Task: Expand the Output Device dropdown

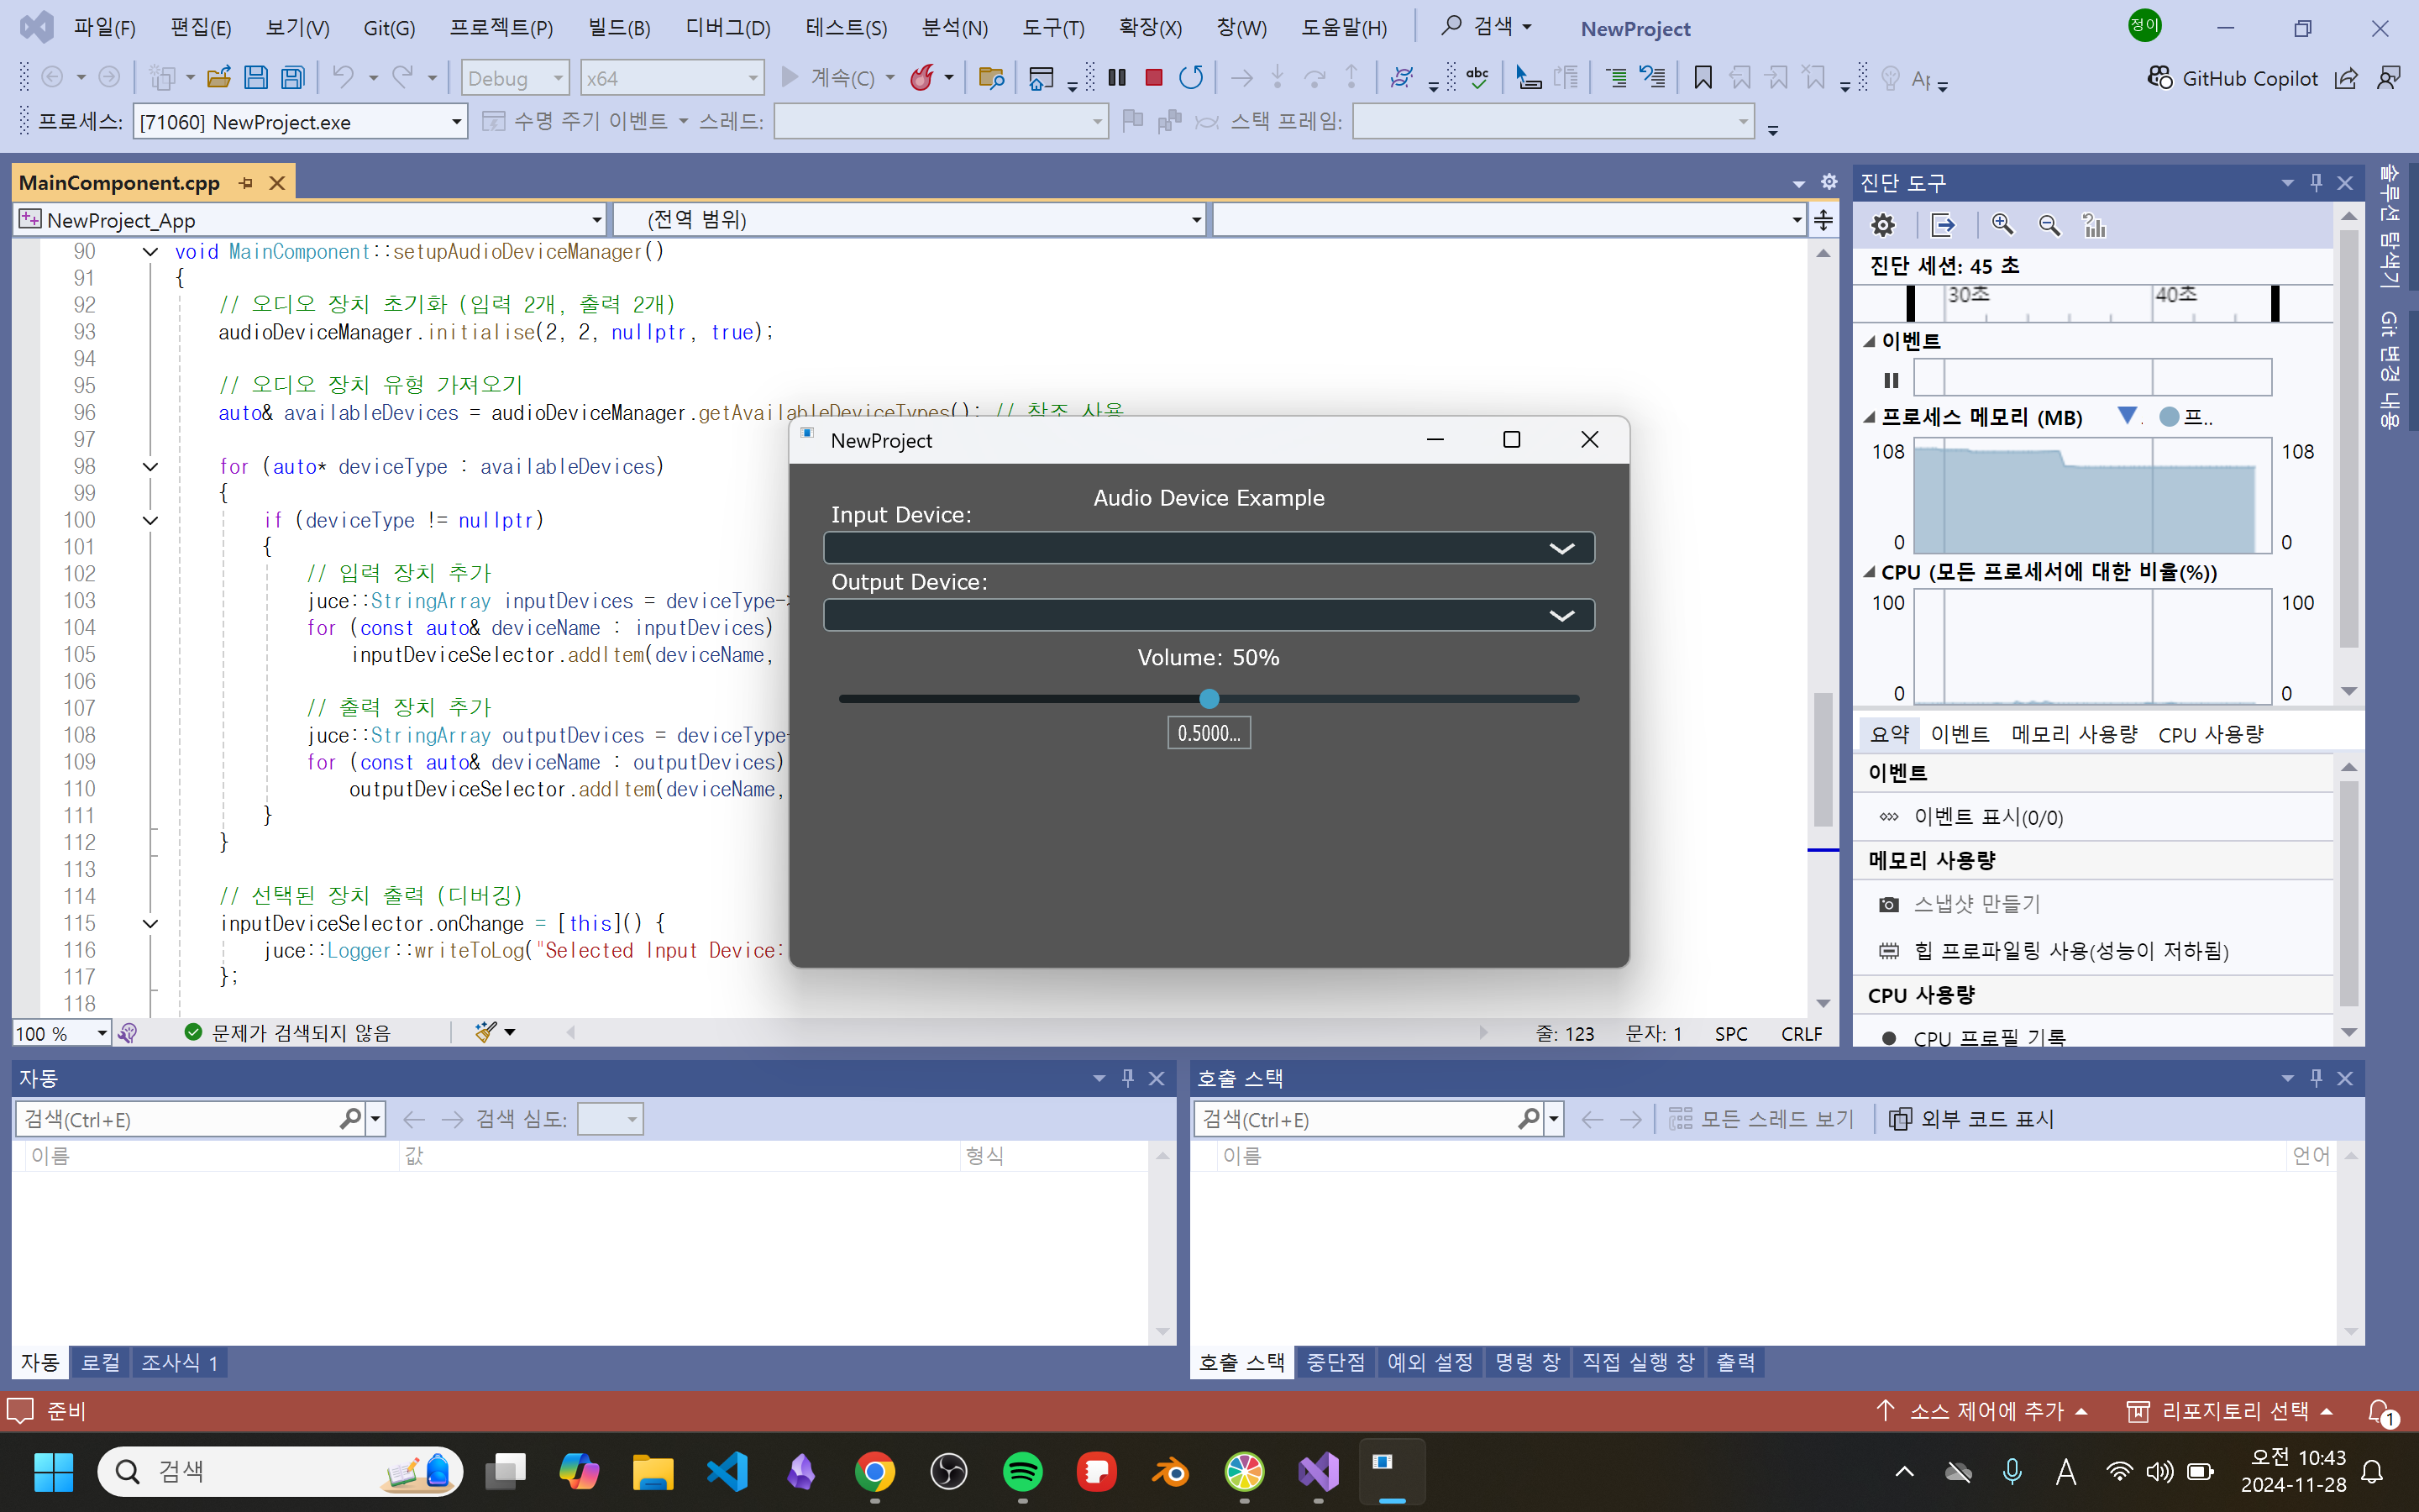Action: (x=1561, y=615)
